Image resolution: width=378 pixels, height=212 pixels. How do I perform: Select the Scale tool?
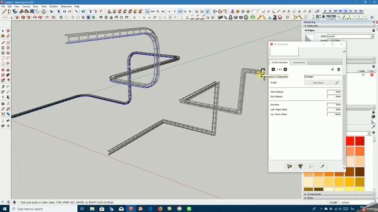3,80
